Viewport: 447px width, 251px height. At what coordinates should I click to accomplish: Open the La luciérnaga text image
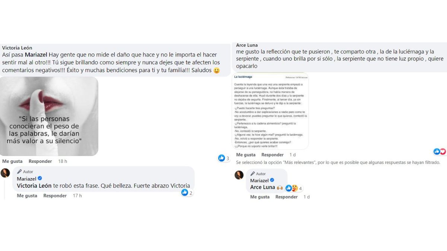click(270, 111)
